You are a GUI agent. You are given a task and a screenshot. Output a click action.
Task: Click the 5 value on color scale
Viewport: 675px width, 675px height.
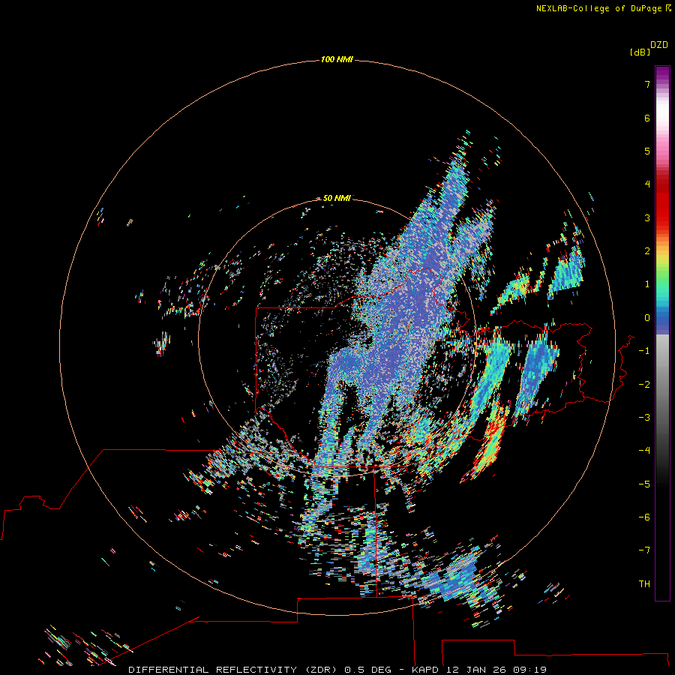tap(647, 151)
